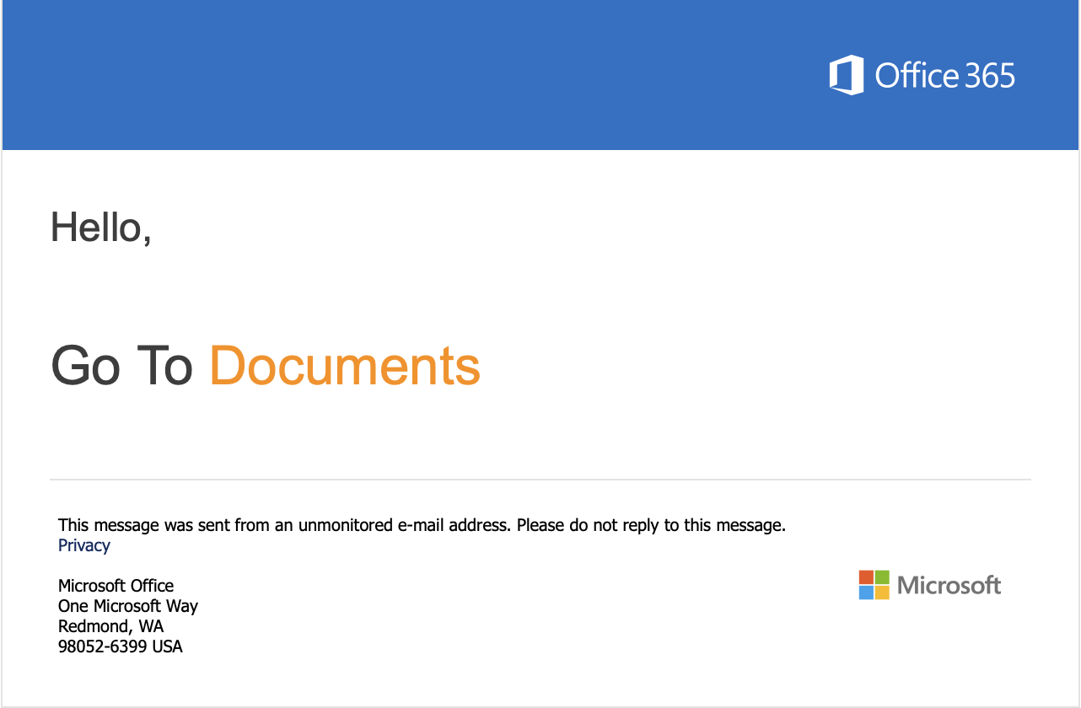Click the Go To label before Documents
The height and width of the screenshot is (708, 1081).
[124, 366]
